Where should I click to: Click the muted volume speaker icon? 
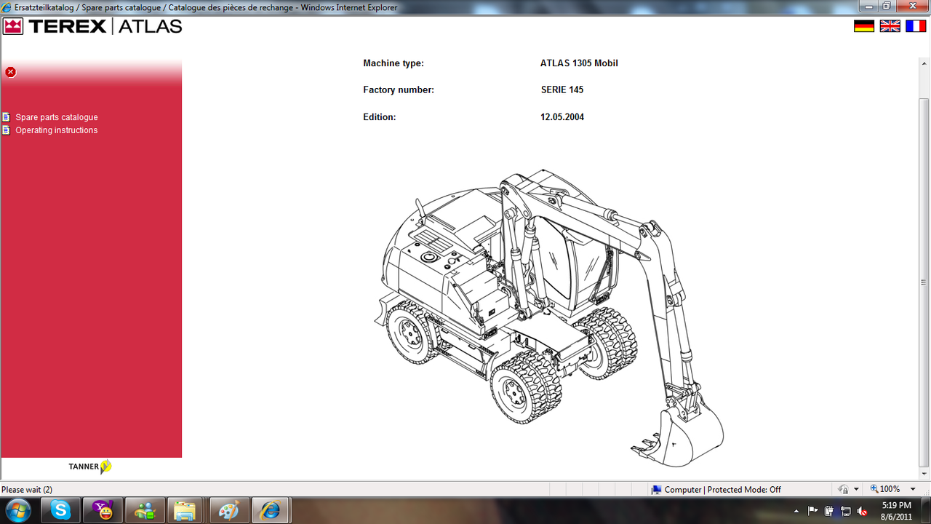862,511
